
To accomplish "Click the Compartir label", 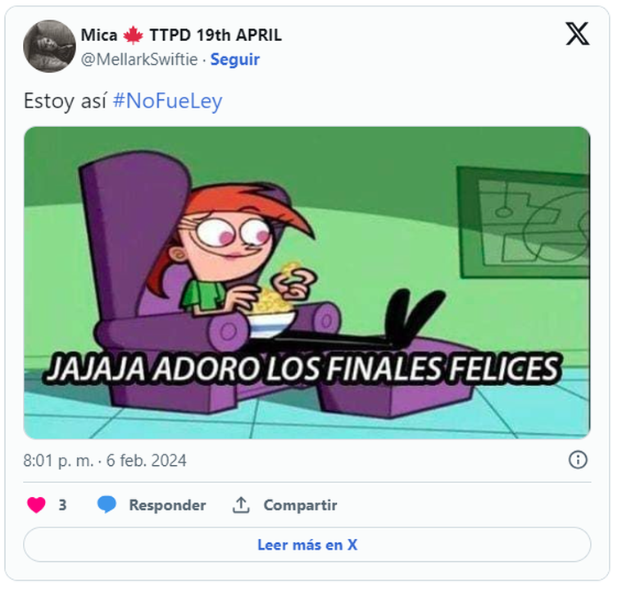I will (x=300, y=505).
